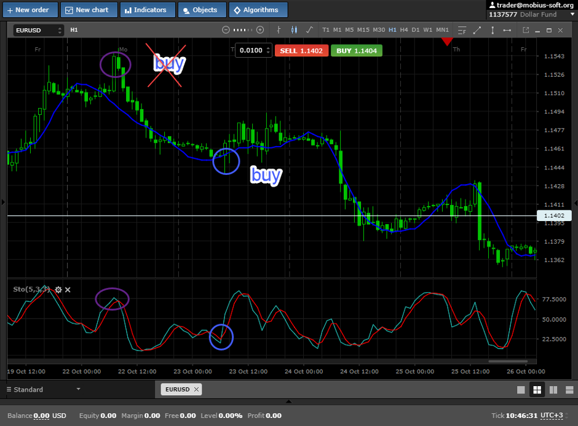Adjust the chart zoom level slider
The height and width of the screenshot is (426, 578).
[243, 30]
